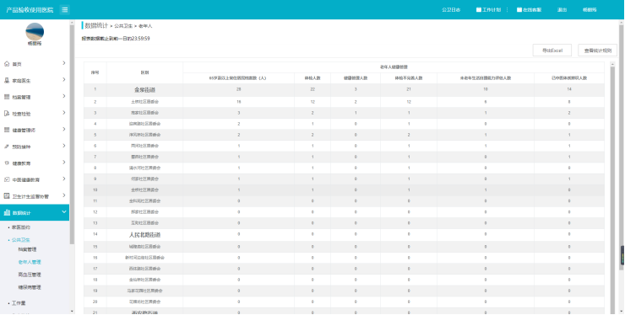The image size is (625, 315).
Task: Click the sidebar 档案管理 top-level menu icon
Action: pos(7,97)
